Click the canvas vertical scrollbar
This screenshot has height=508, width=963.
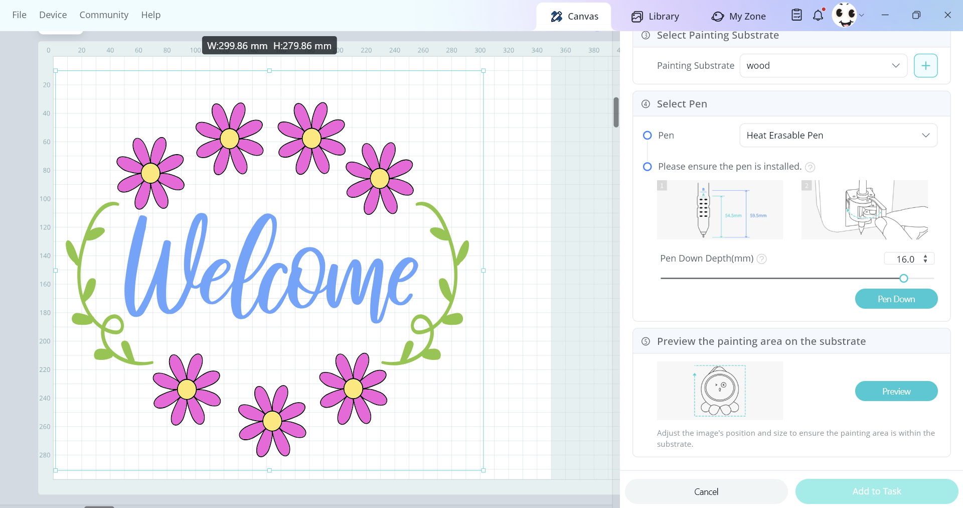tap(616, 112)
